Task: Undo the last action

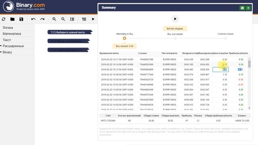Action: pos(33,19)
